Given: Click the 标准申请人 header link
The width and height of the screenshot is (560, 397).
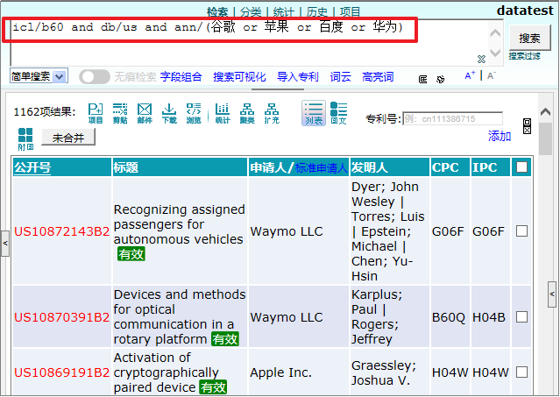Looking at the screenshot, I should 322,167.
